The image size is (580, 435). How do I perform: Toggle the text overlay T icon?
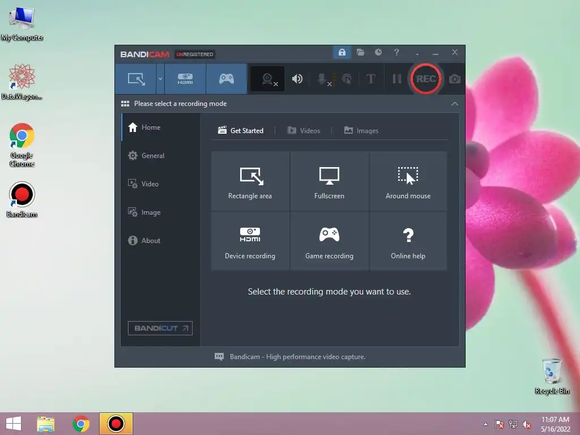(x=370, y=79)
